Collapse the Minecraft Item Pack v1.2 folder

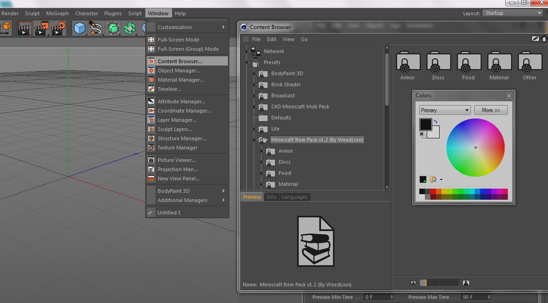(x=255, y=140)
